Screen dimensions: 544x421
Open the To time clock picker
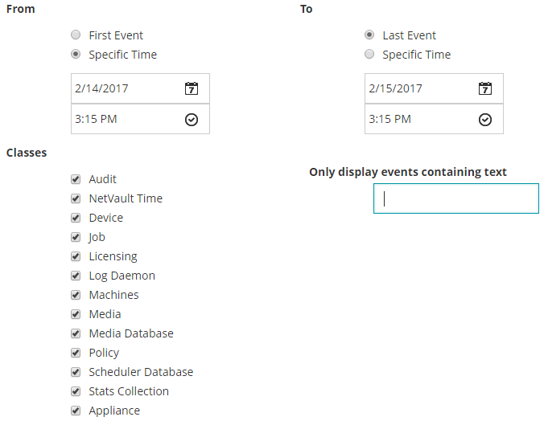[x=484, y=120]
